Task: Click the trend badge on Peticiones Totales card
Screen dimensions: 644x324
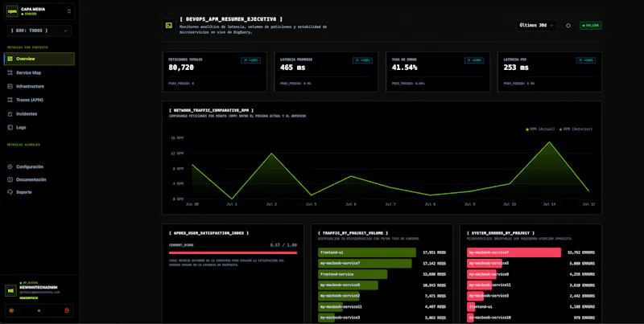Action: [x=250, y=60]
